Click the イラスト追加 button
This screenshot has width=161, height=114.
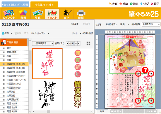click(x=88, y=33)
